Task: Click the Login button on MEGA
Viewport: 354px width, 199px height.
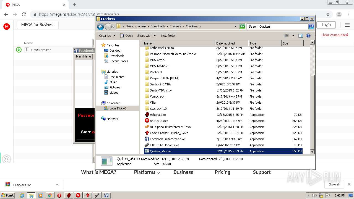Action: tap(326, 25)
